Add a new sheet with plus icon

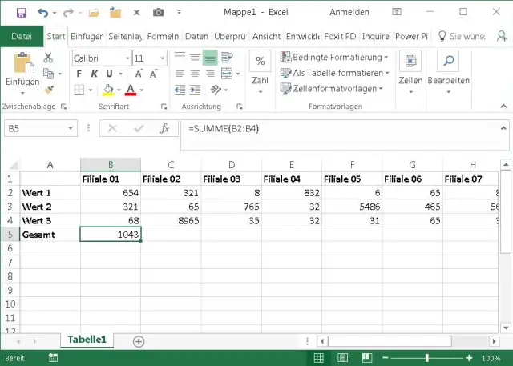[139, 340]
